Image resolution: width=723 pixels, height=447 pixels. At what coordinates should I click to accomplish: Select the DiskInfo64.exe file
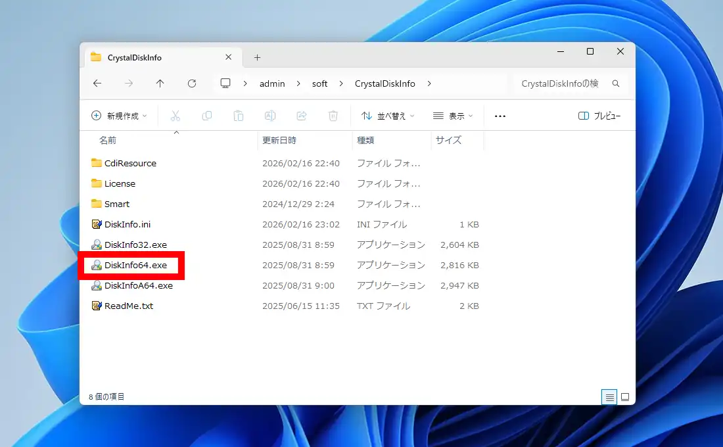(135, 265)
